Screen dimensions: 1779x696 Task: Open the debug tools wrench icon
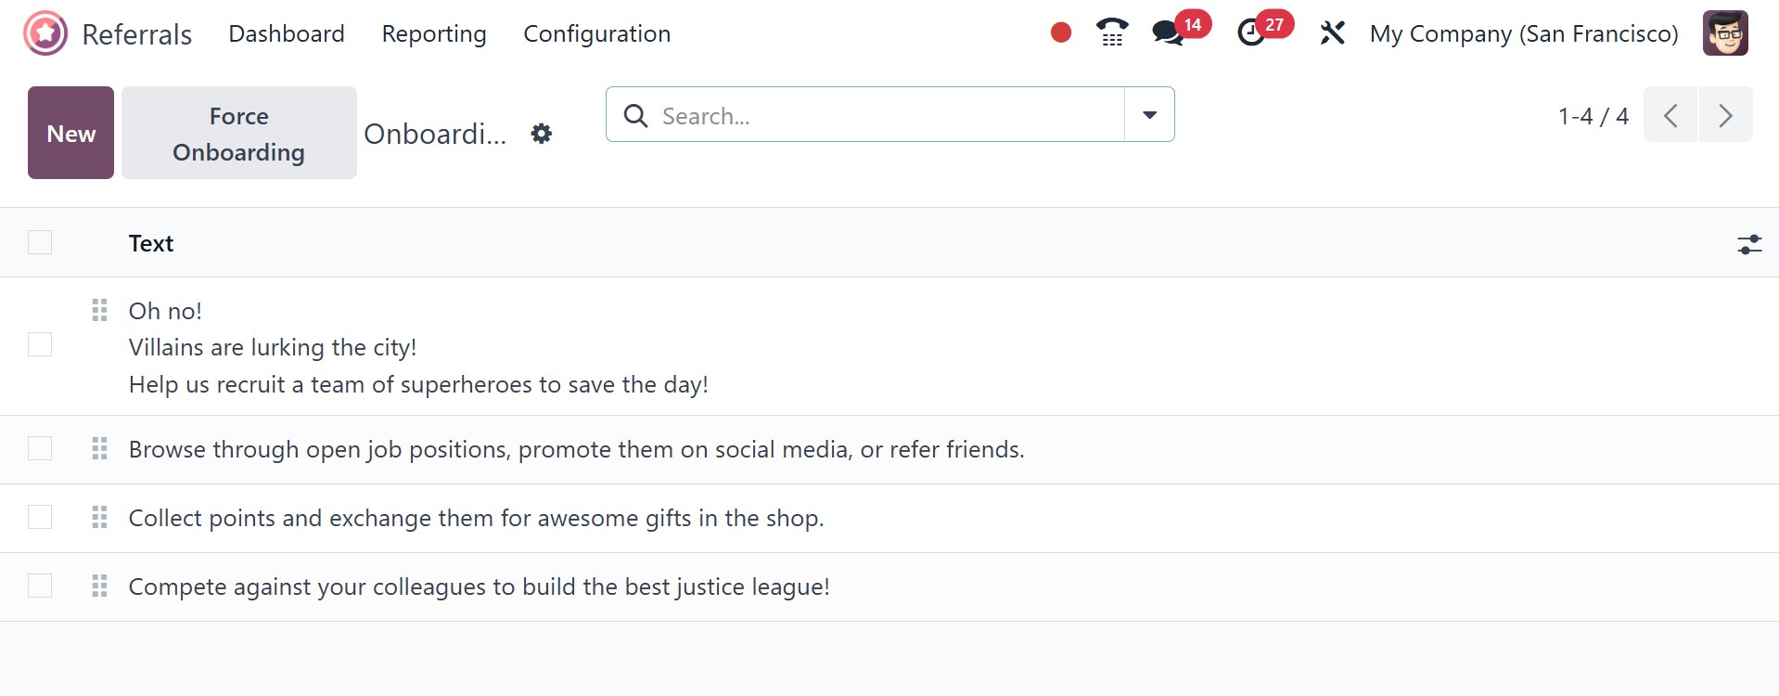(1332, 33)
